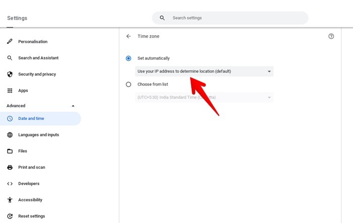Open the India Standard Time zone dropdown
Viewport: 353px width, 223px height.
(x=204, y=97)
